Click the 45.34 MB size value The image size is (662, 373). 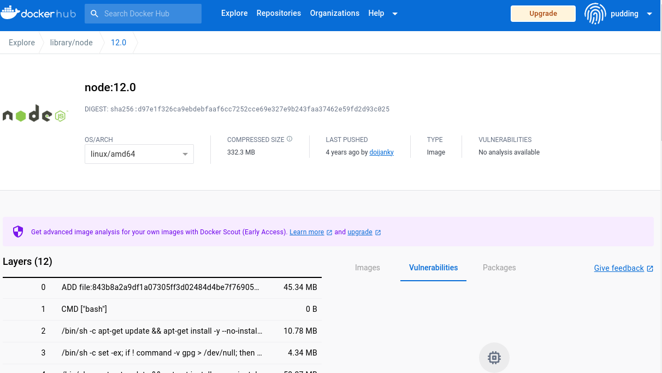tap(300, 287)
